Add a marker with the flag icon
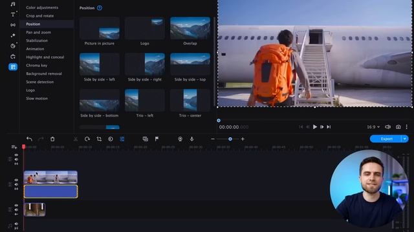Viewport: 414px width, 232px height. point(157,139)
